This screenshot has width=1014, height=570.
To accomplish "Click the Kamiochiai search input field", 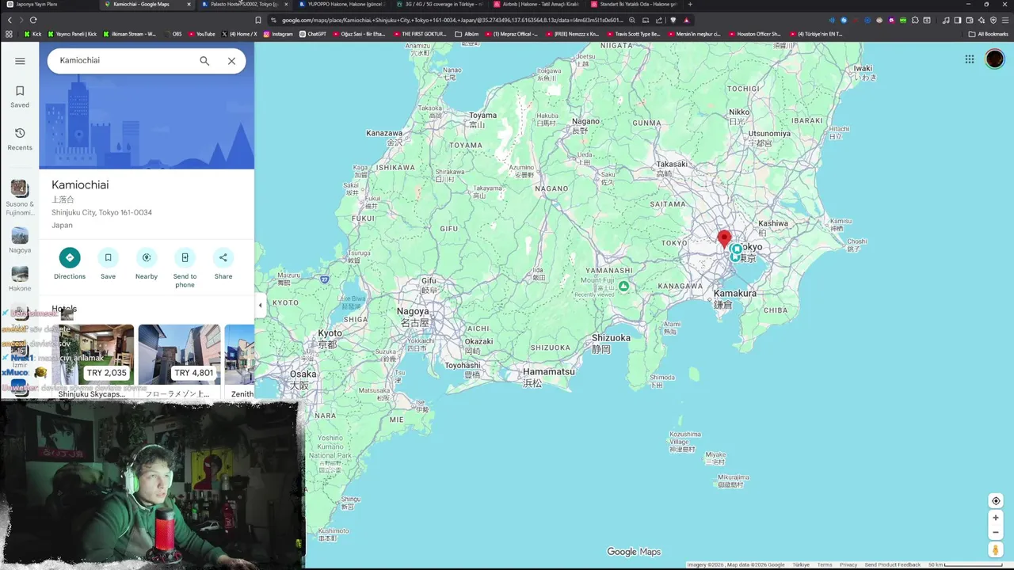I will pyautogui.click(x=123, y=61).
